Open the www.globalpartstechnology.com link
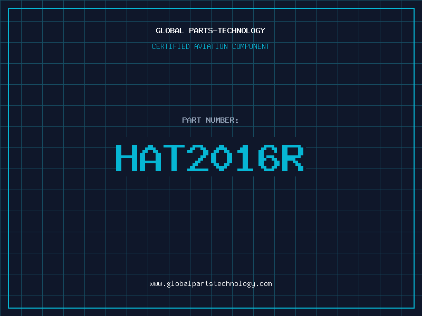 [210, 284]
